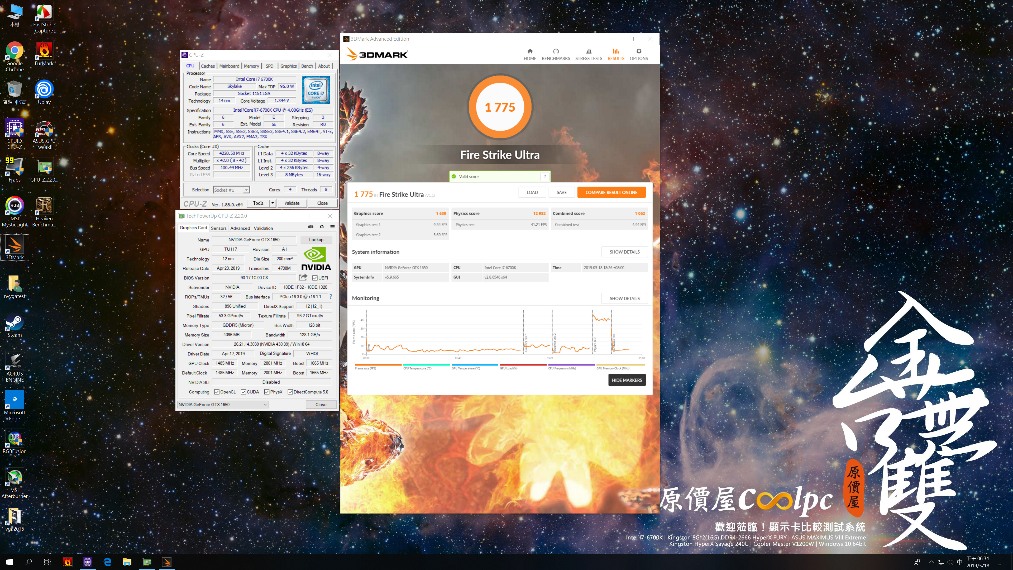Click the Lookup button in GPU-Z
The image size is (1013, 570).
coord(316,240)
